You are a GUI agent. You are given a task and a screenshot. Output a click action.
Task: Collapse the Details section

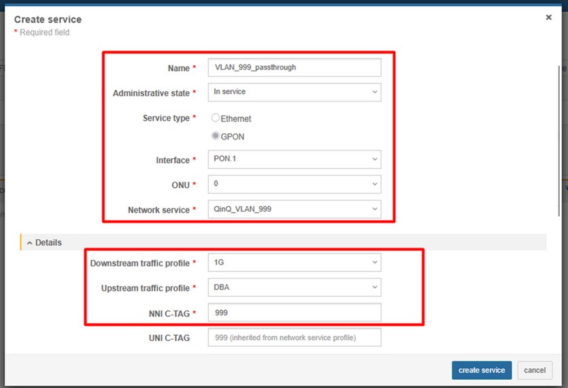click(x=45, y=243)
